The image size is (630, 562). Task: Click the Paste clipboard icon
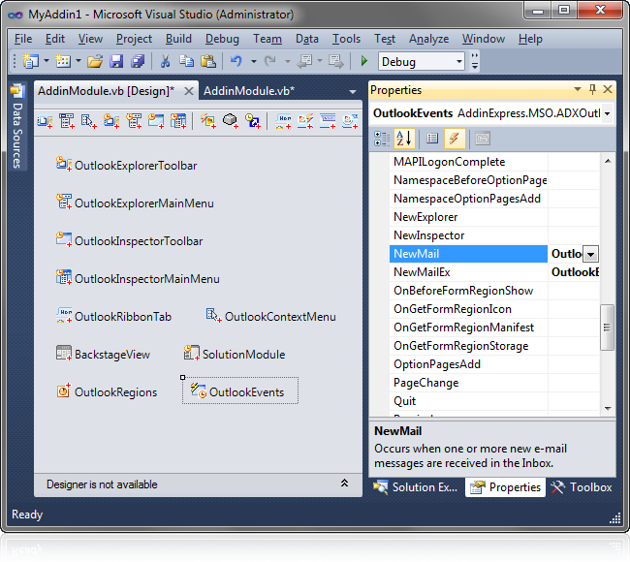pos(208,61)
